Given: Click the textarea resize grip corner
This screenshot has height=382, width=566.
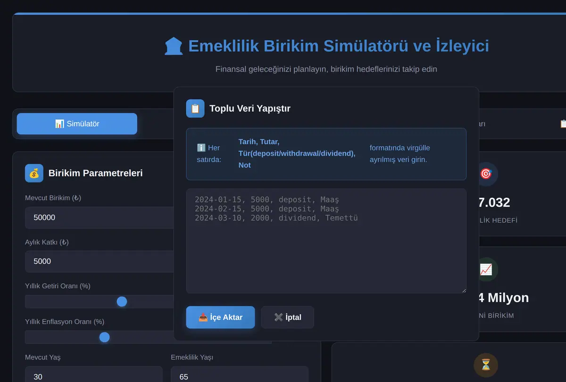Looking at the screenshot, I should click(463, 290).
